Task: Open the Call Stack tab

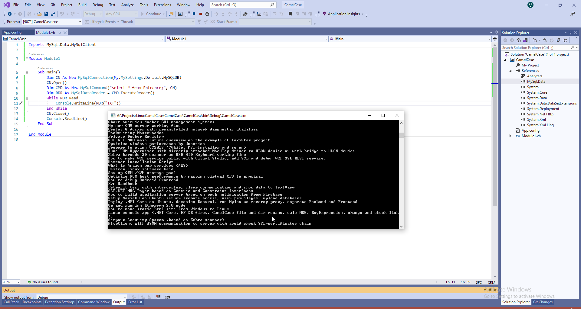Action: tap(11, 302)
